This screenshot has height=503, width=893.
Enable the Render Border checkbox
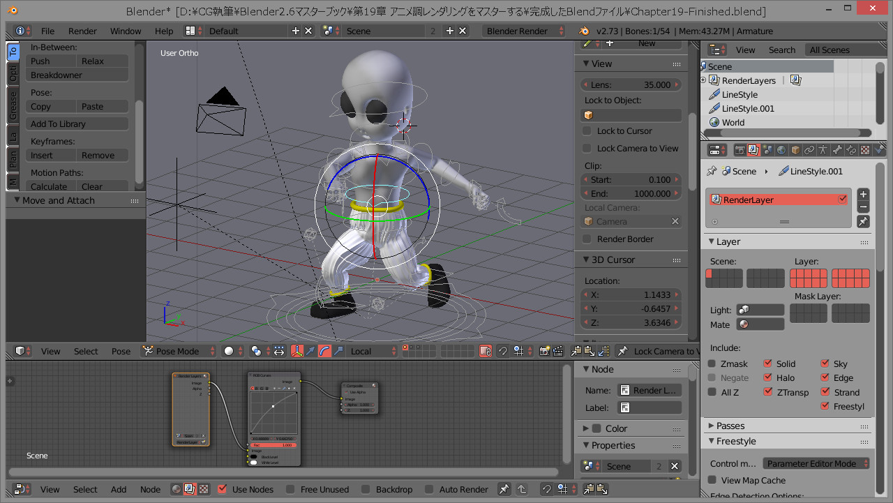587,239
